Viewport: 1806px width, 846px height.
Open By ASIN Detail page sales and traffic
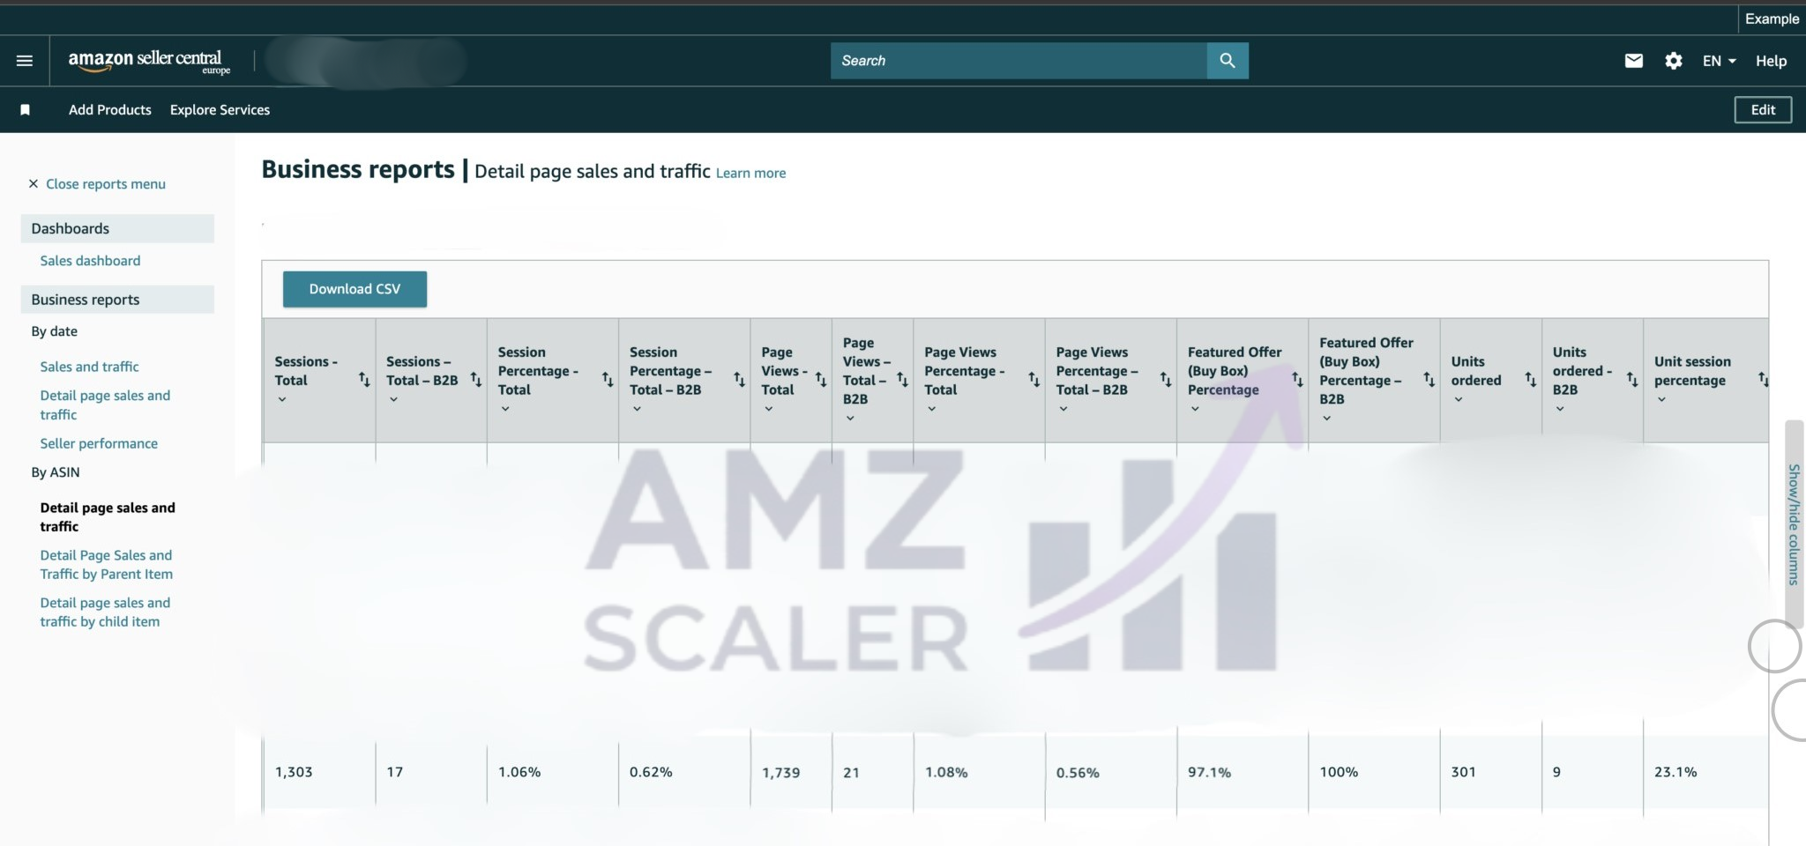(108, 517)
